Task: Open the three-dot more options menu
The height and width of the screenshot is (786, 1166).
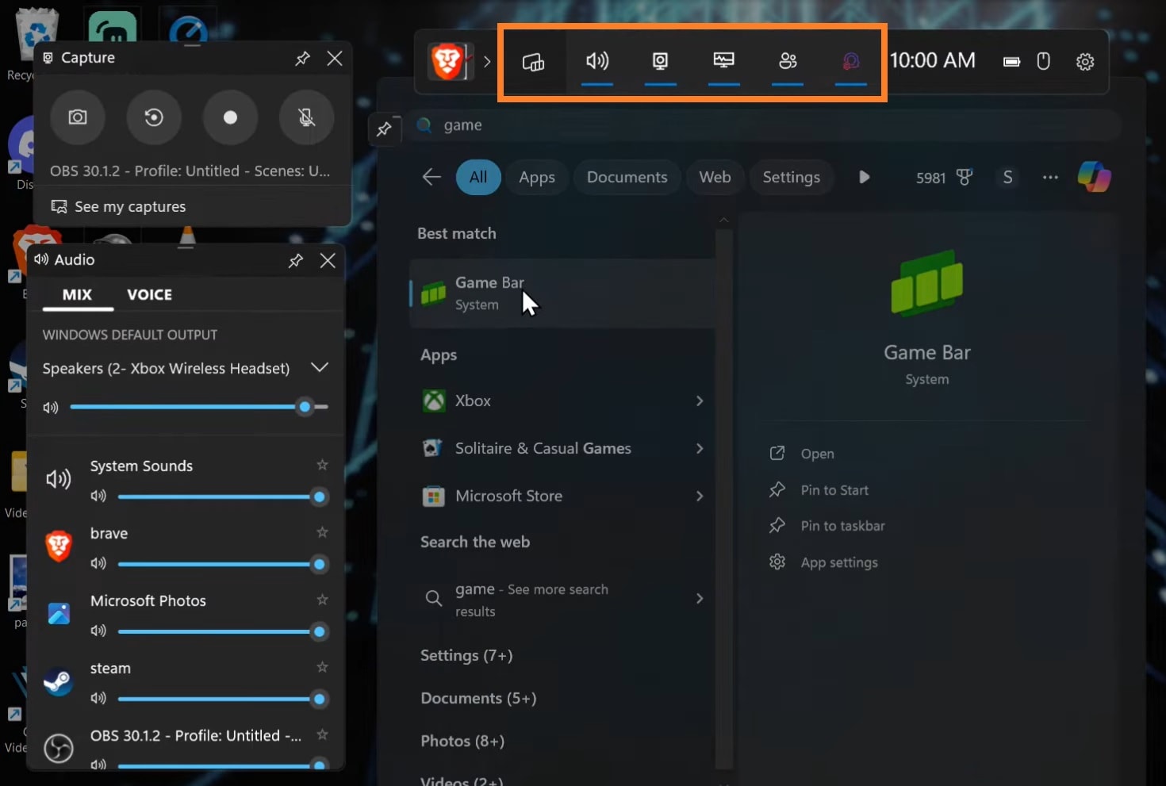Action: (1050, 177)
